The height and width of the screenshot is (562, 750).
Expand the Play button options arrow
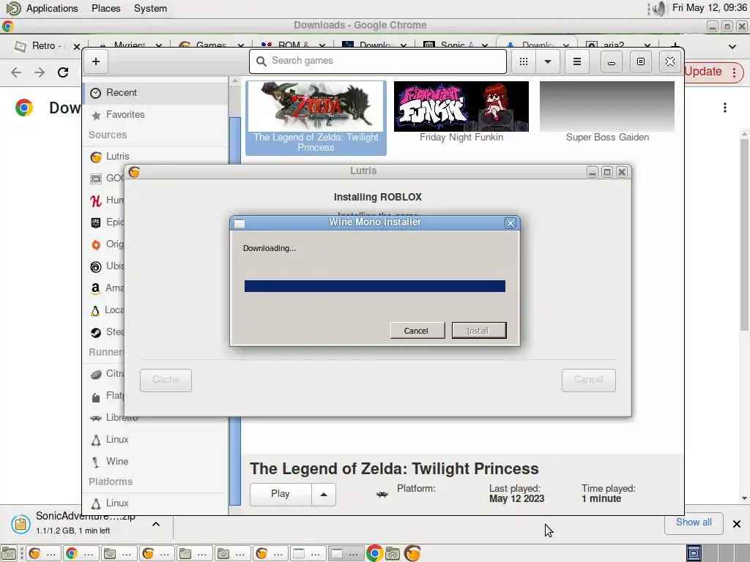(324, 494)
